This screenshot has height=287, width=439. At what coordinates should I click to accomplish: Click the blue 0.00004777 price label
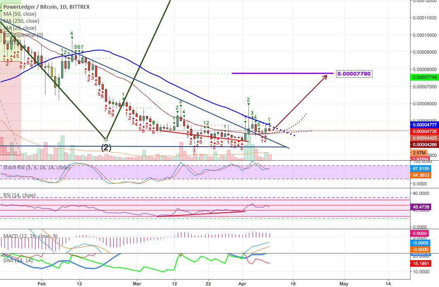(x=424, y=125)
